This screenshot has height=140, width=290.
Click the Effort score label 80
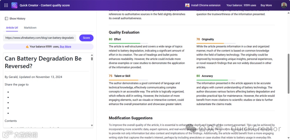coord(111,39)
